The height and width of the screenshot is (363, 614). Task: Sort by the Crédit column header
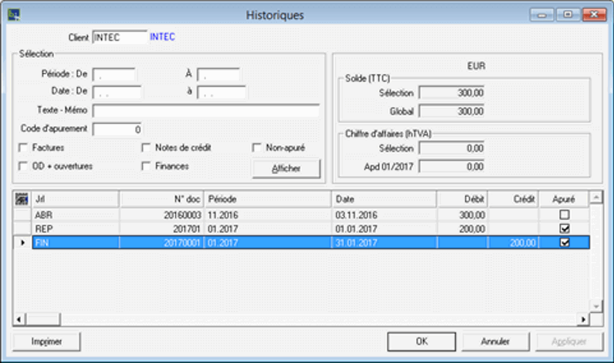(x=513, y=199)
